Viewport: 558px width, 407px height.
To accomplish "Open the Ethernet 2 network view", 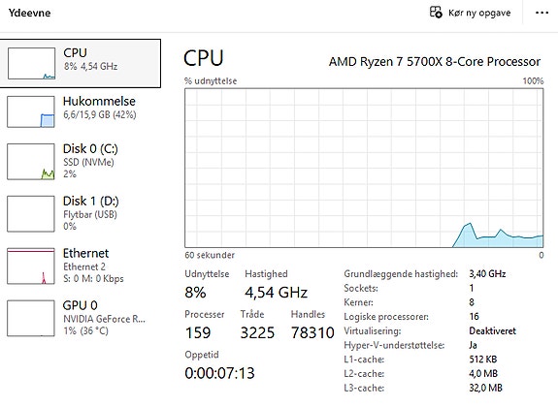I will (x=81, y=266).
